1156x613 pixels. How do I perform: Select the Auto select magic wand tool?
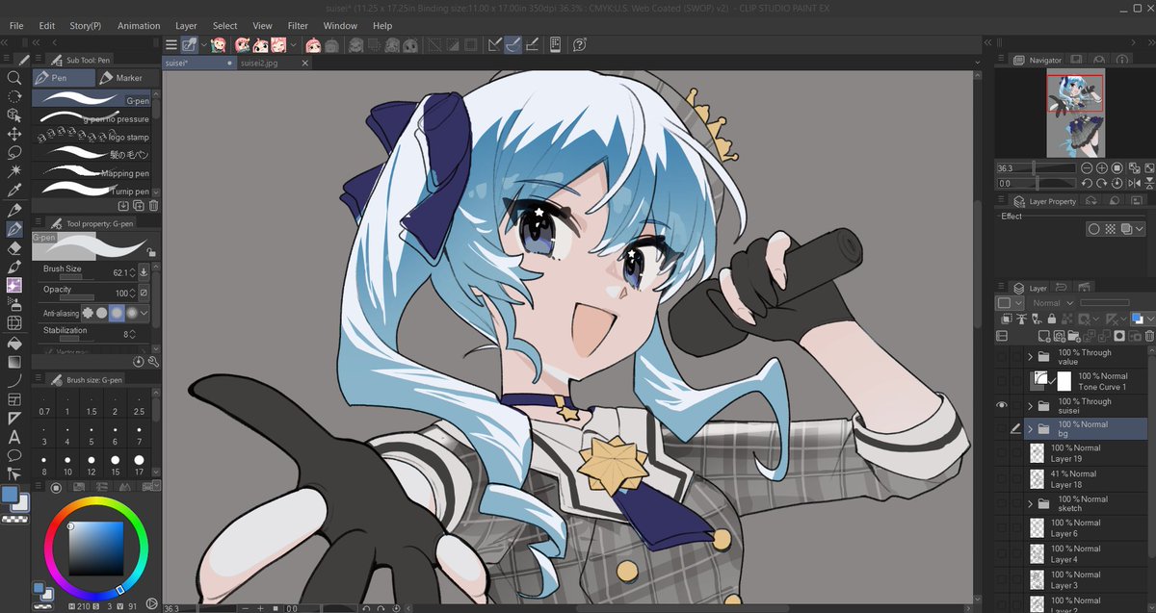click(x=14, y=171)
